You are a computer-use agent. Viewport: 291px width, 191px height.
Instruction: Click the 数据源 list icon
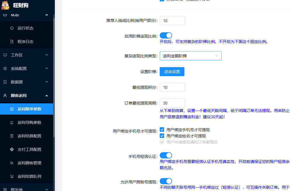point(5,82)
